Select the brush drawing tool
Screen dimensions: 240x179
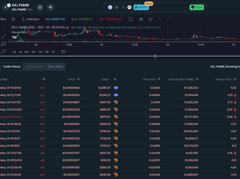(x=3, y=51)
